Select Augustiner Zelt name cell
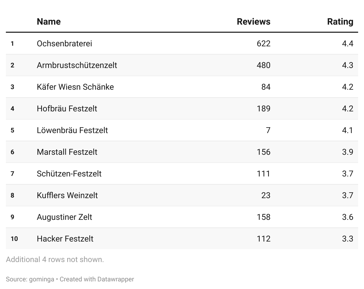 coord(64,217)
